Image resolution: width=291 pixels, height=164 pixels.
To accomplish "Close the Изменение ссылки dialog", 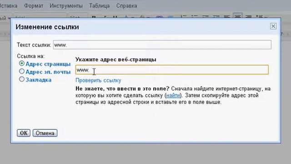I will (x=273, y=26).
